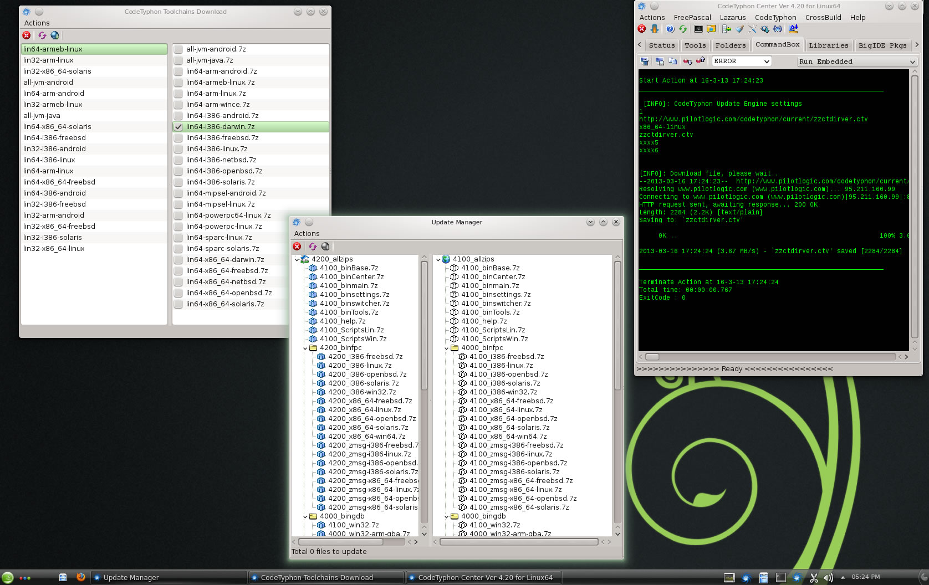Click the blue braces icon in CodeTyphon Center

coord(778,29)
